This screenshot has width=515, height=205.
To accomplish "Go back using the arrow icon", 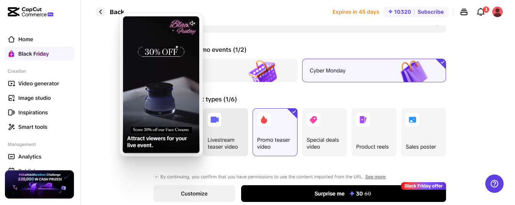I will coord(101,12).
